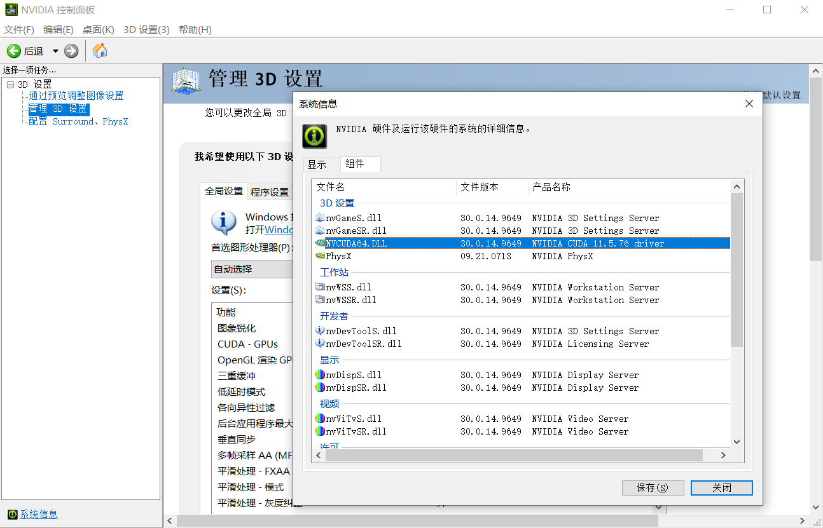Open the 文件(F) menu
Screen dimensions: 823x528
(19, 30)
